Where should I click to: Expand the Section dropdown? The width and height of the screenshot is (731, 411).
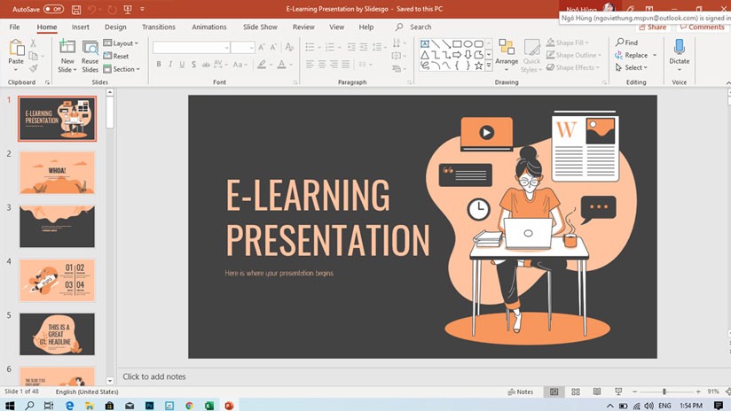(122, 69)
